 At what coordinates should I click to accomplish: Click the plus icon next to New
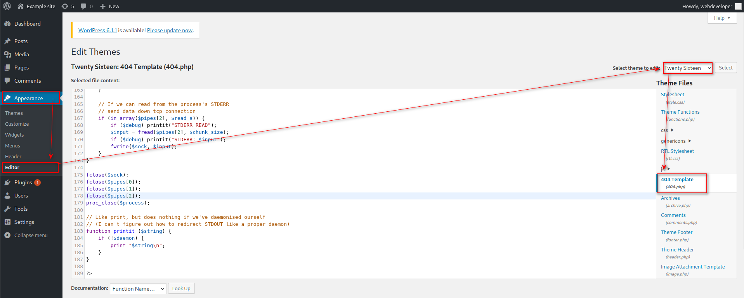click(x=103, y=6)
